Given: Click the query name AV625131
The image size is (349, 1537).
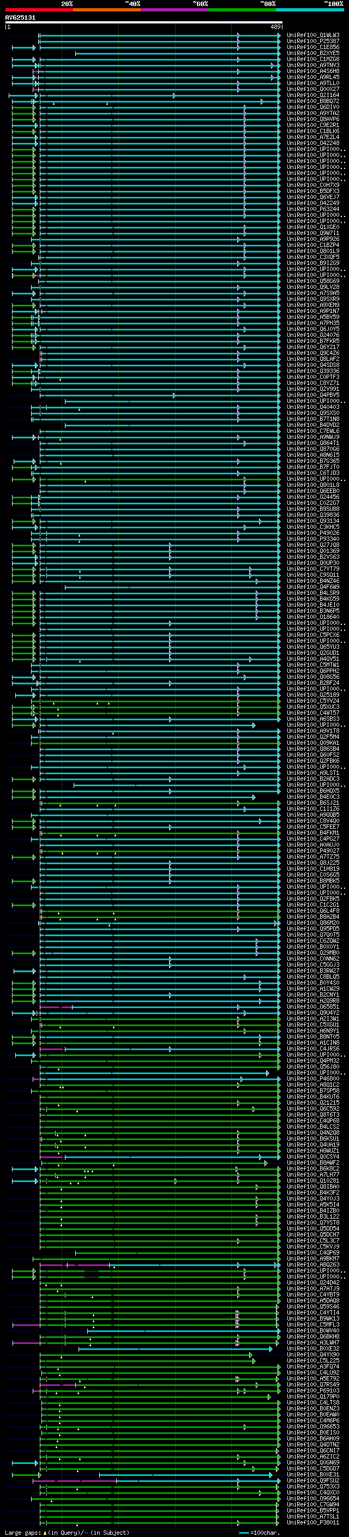Looking at the screenshot, I should coord(20,18).
